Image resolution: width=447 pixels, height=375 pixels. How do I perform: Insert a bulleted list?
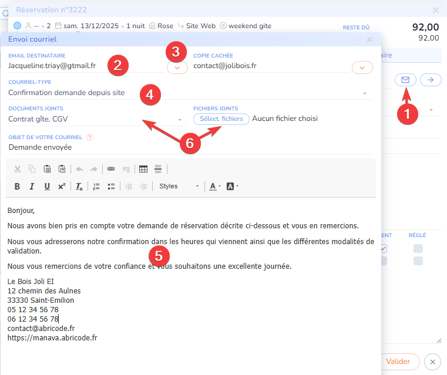click(111, 187)
